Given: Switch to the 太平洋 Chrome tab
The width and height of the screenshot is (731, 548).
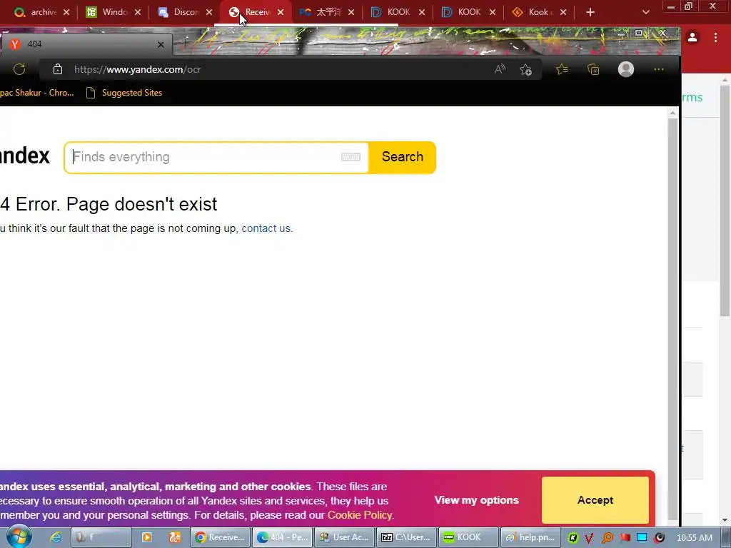Looking at the screenshot, I should [x=327, y=12].
